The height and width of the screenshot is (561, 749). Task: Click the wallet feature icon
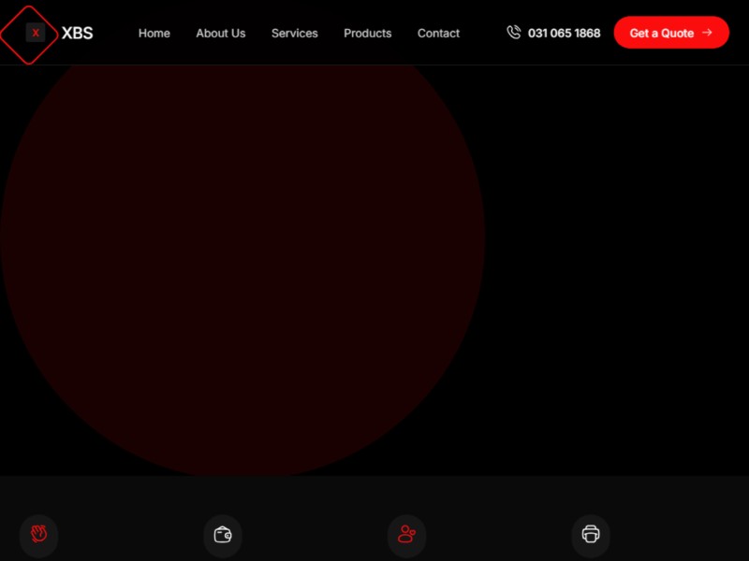(223, 534)
